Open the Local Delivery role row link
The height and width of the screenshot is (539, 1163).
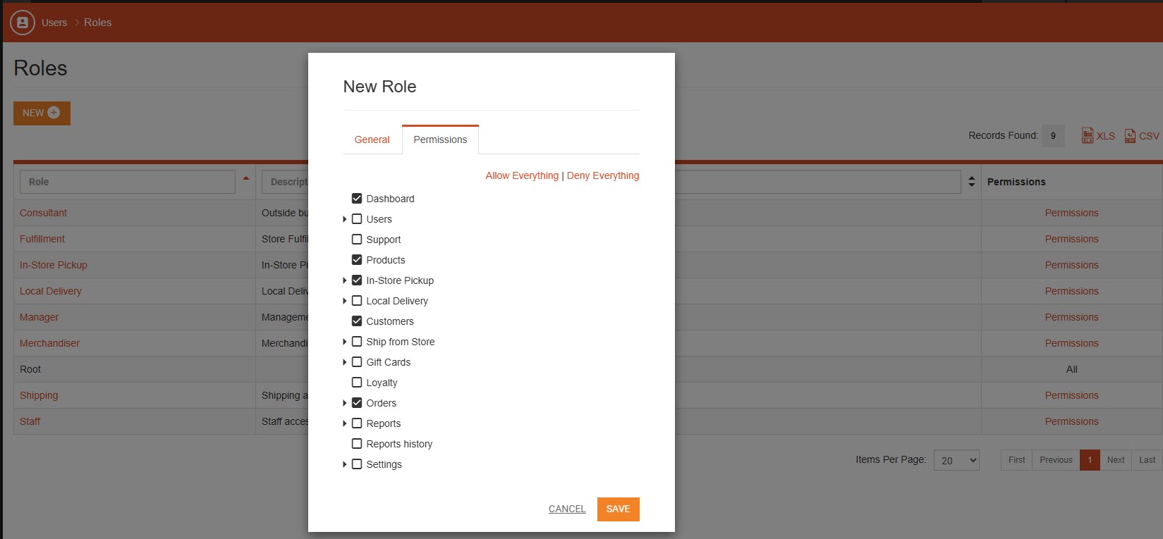[x=51, y=291]
